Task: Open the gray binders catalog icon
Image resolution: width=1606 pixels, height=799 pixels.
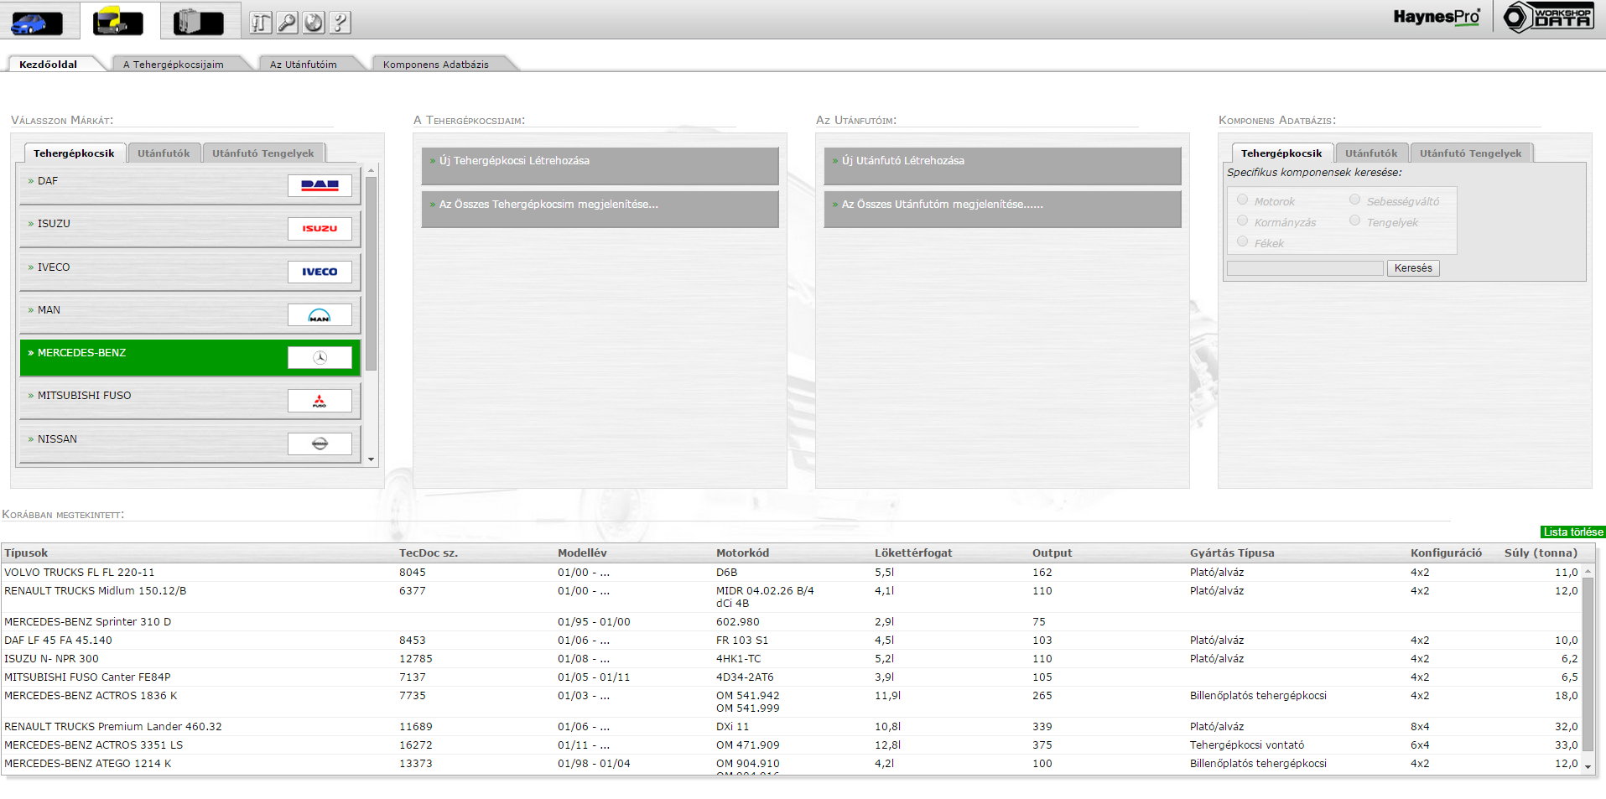Action: tap(199, 22)
